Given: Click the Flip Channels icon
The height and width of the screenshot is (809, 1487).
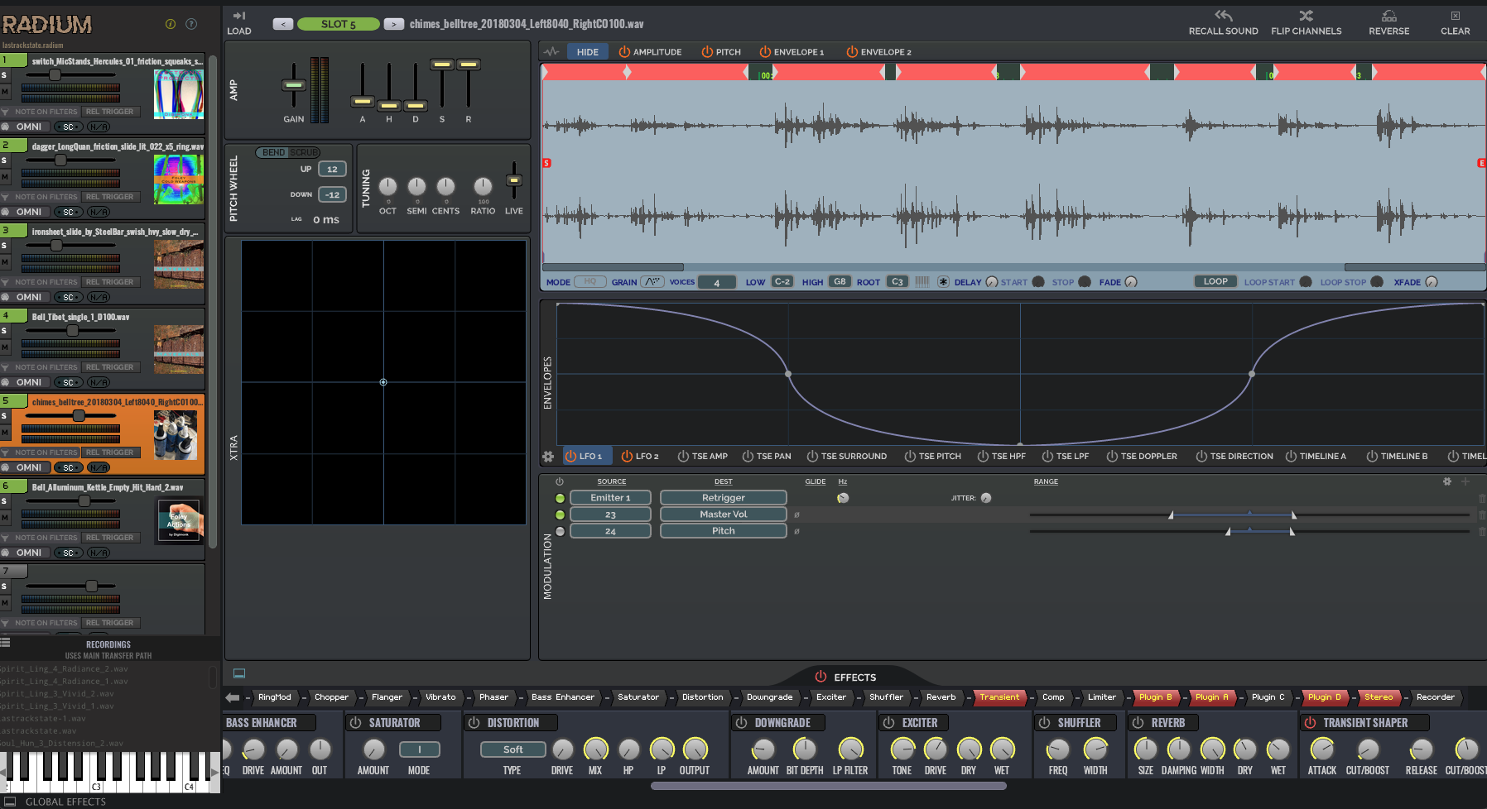Looking at the screenshot, I should point(1306,16).
